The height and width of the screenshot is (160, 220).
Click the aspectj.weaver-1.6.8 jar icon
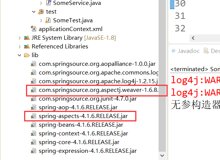tap(34, 90)
